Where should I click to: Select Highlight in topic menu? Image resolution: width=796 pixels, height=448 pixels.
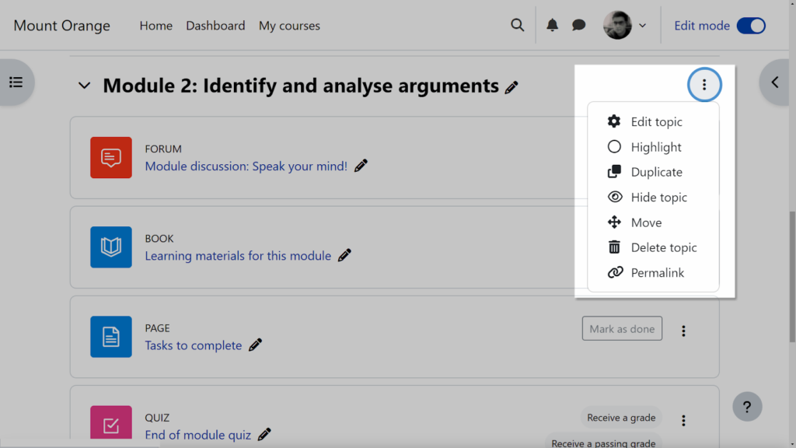click(x=655, y=147)
